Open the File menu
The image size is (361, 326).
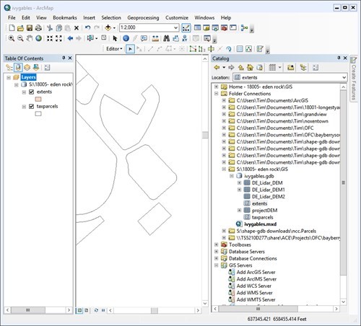pos(12,17)
